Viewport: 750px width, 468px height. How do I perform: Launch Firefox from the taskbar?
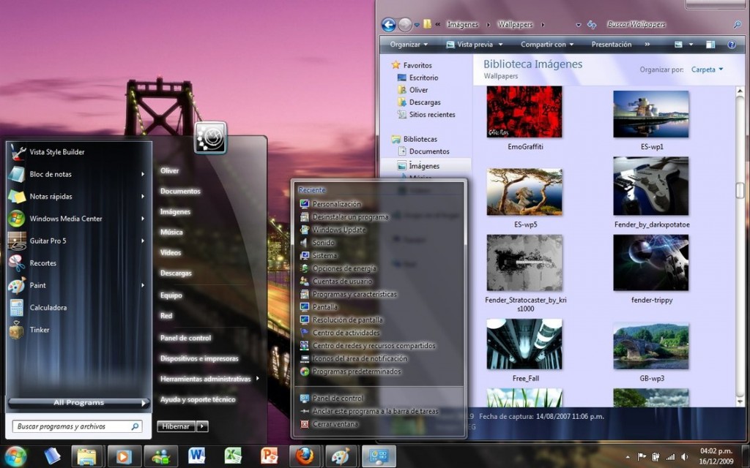[x=304, y=456]
